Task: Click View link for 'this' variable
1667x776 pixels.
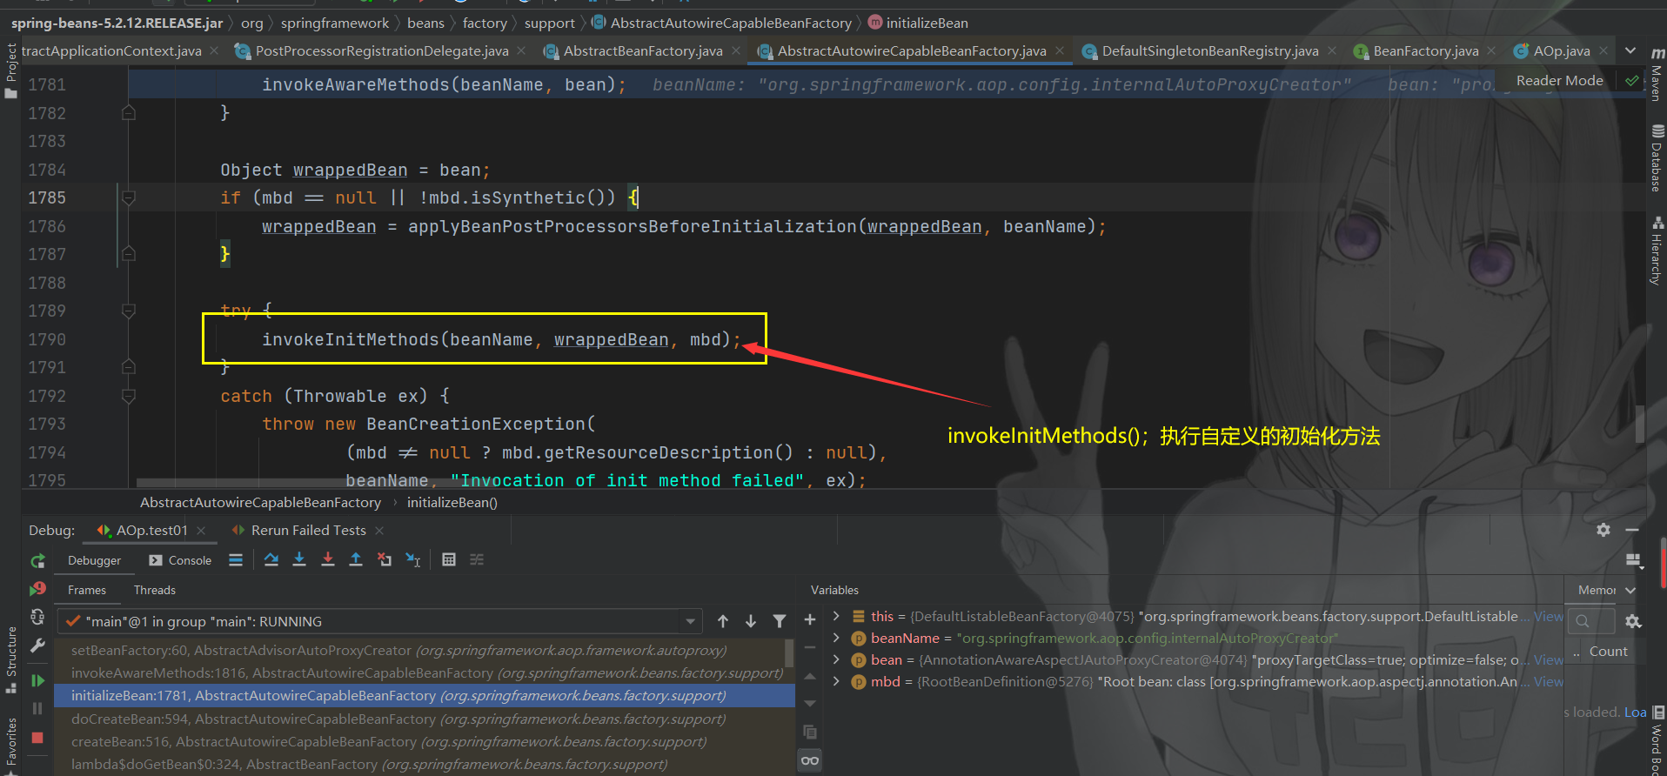Action: pos(1548,616)
